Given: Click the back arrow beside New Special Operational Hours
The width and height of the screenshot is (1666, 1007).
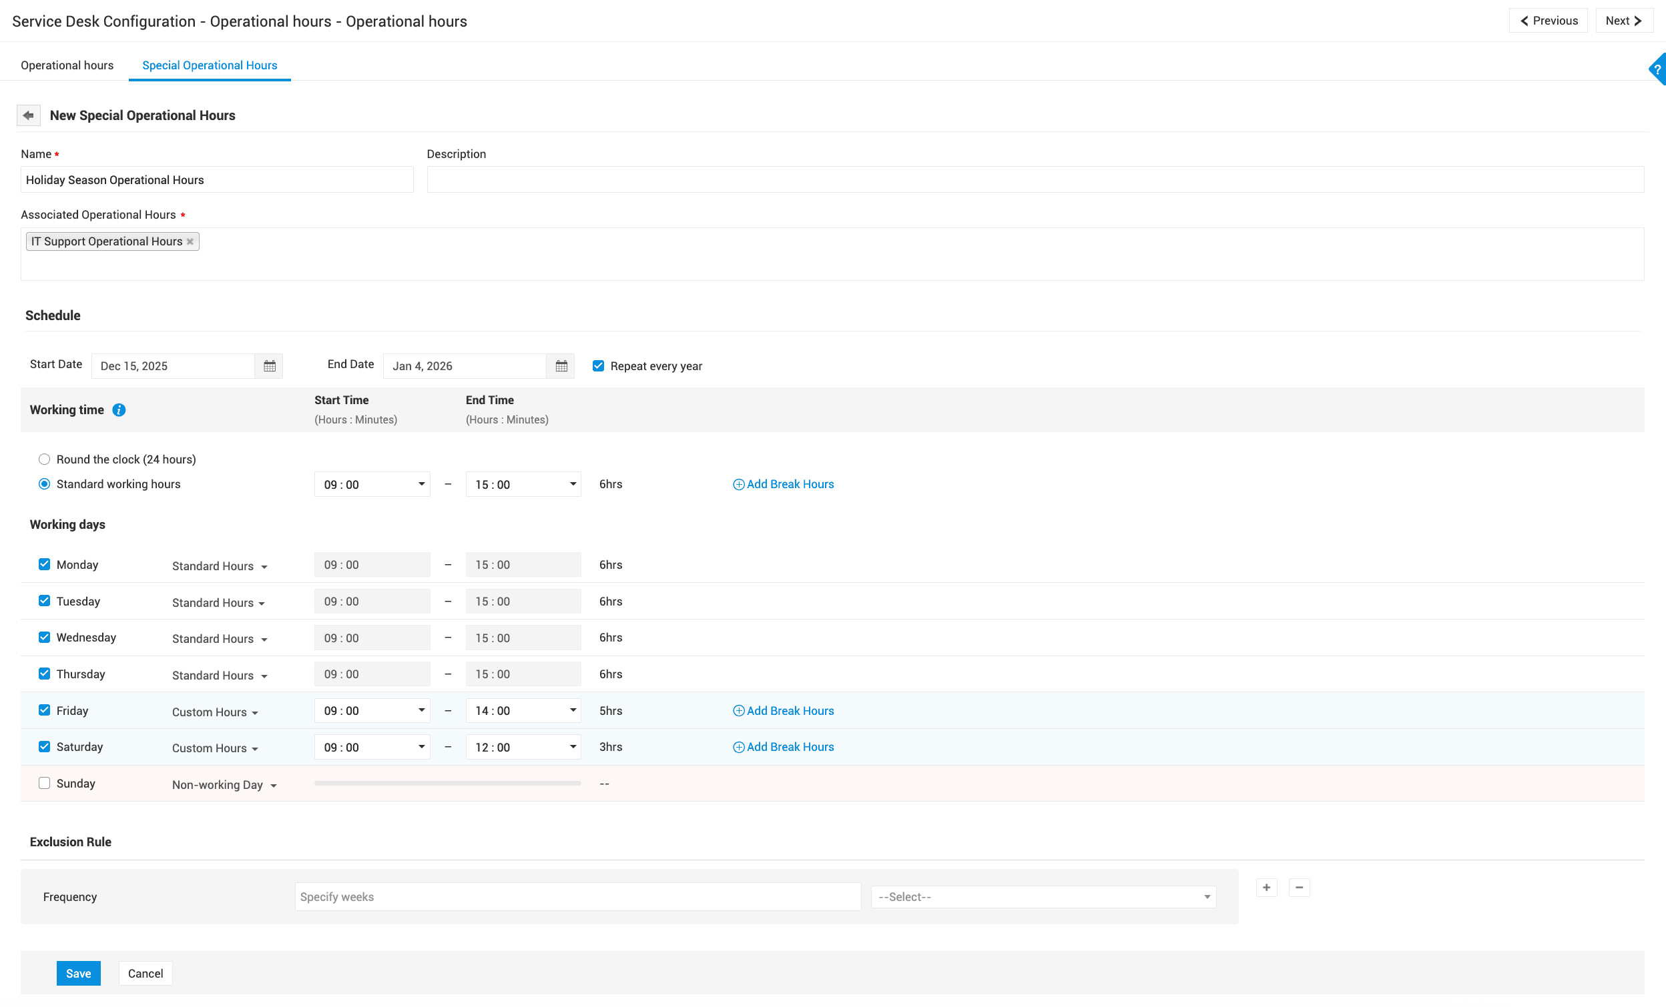Looking at the screenshot, I should point(29,115).
